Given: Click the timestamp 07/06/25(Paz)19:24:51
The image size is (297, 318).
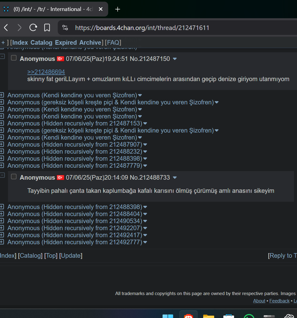Looking at the screenshot, I should coord(97,59).
